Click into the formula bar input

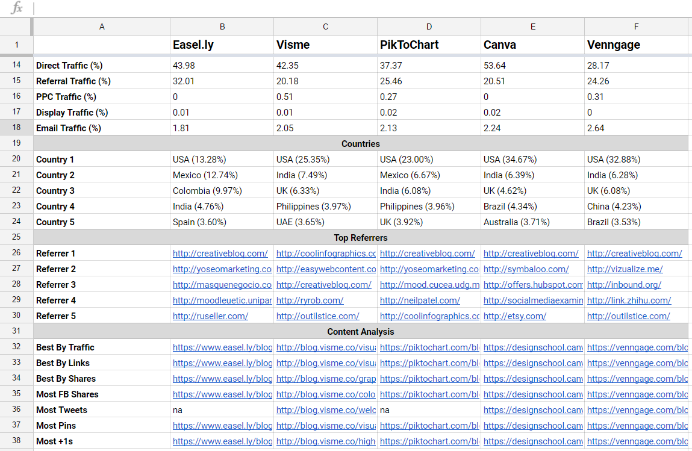(x=362, y=8)
